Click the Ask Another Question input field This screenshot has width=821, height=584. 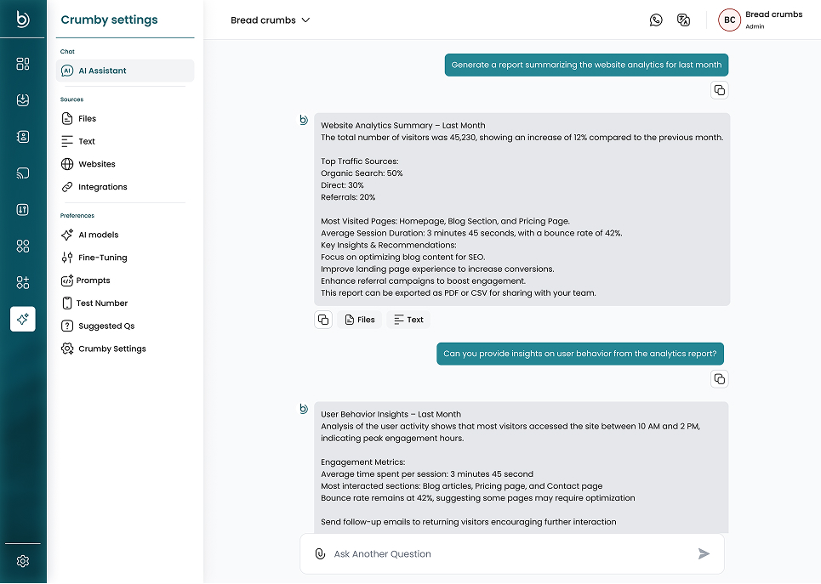click(510, 554)
